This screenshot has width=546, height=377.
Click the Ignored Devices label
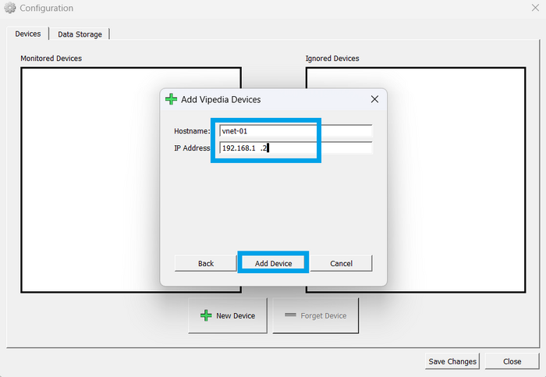coord(332,59)
